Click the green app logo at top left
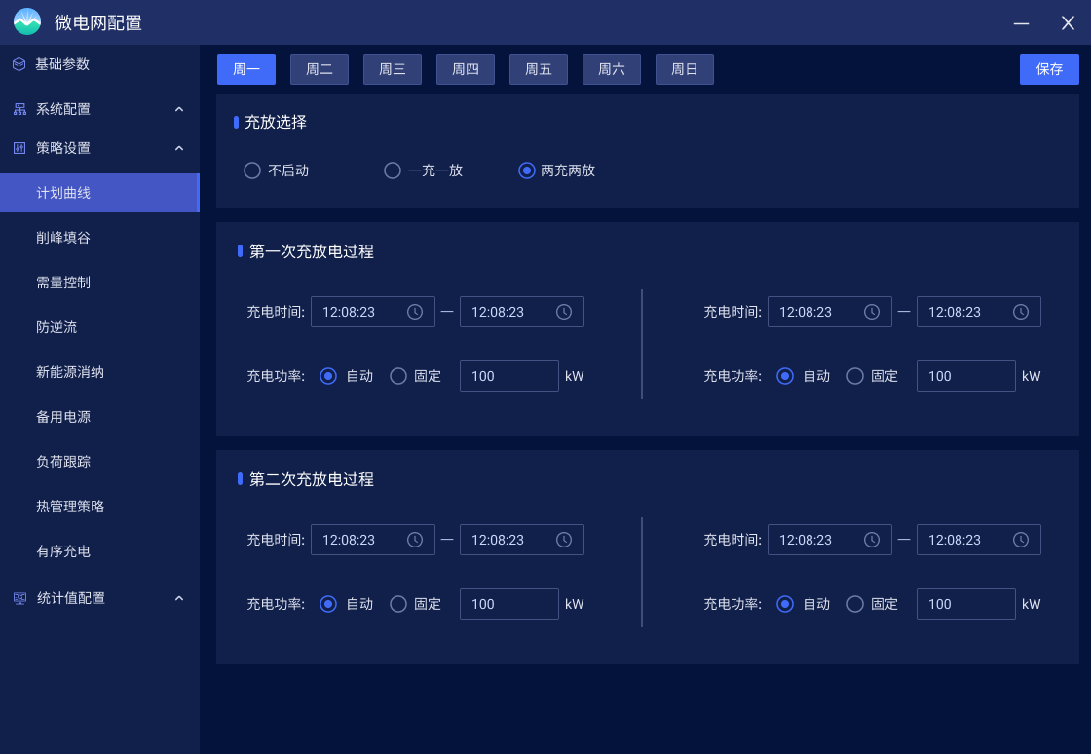The image size is (1091, 754). click(x=26, y=21)
